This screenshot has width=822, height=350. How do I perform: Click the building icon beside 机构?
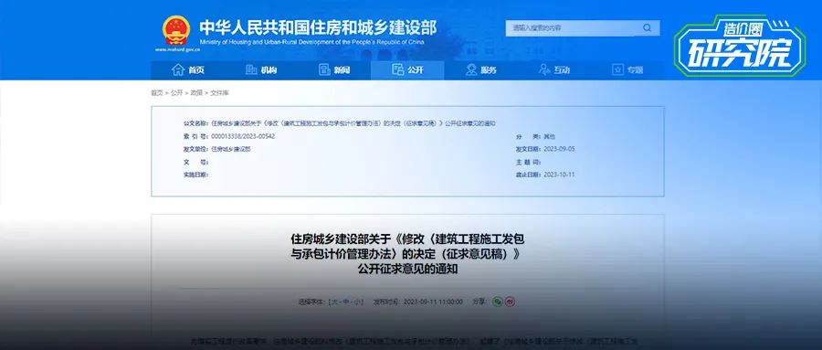click(251, 69)
